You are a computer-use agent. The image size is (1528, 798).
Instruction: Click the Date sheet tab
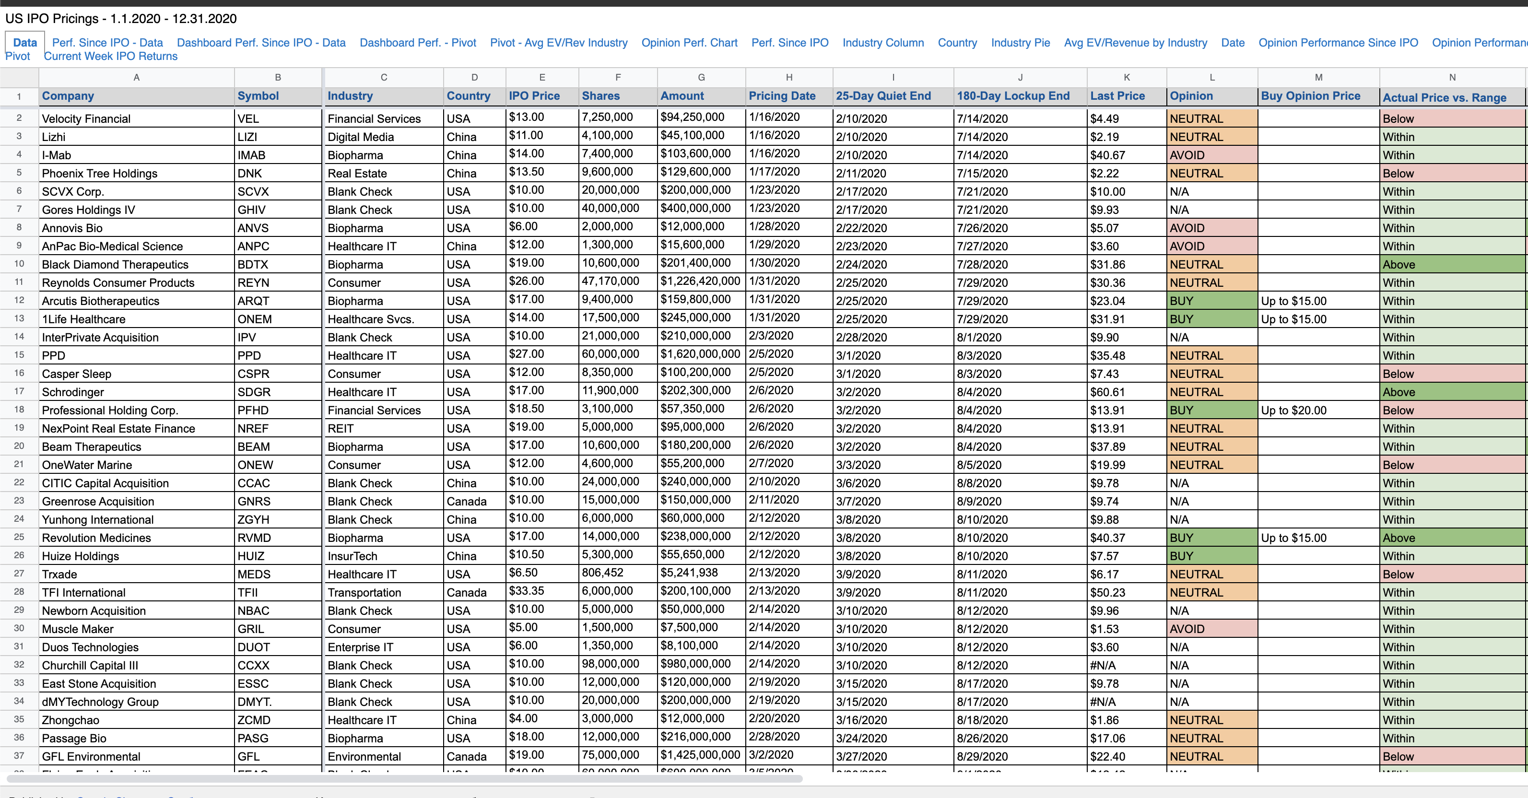click(1233, 43)
